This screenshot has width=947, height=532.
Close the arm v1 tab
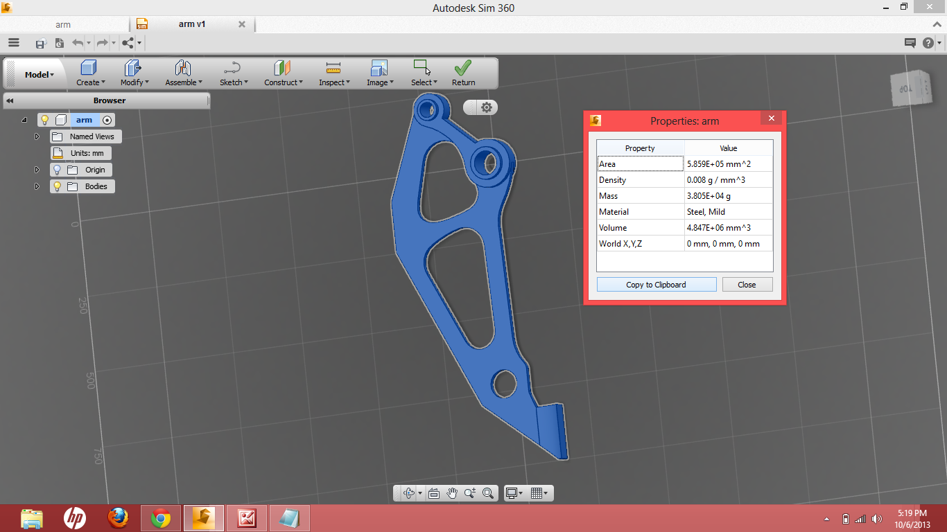(x=242, y=24)
